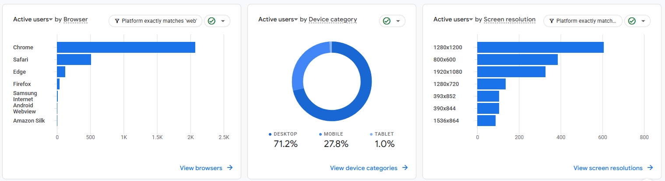
Task: Open View screen resolutions link
Action: tap(608, 168)
